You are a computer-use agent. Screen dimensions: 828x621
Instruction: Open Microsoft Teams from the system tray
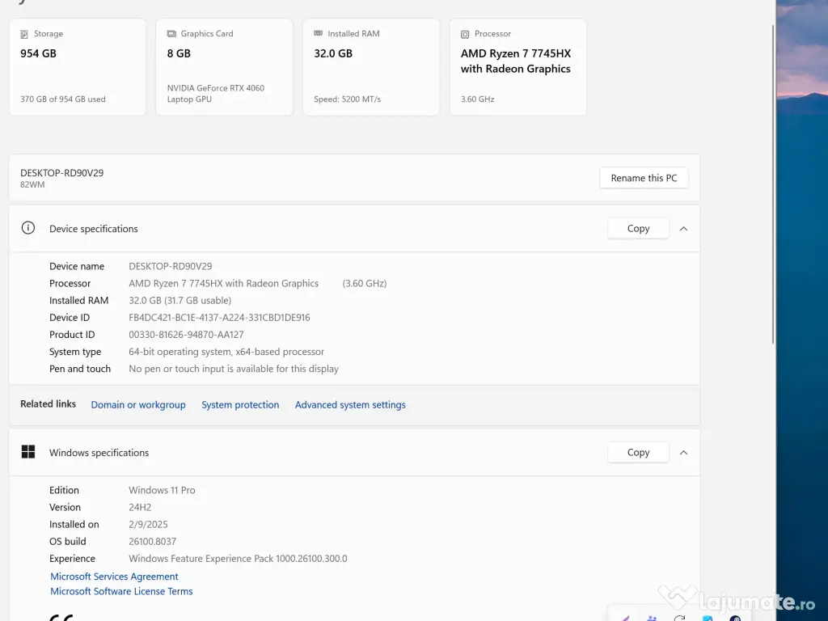(652, 619)
